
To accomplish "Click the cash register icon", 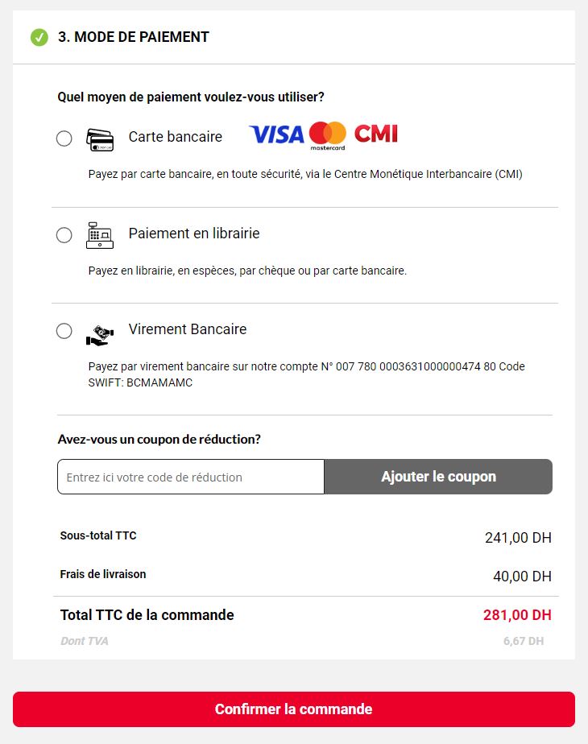I will (x=100, y=235).
